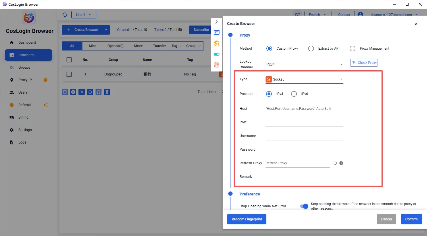Click the orange badge next to Proxy IP
Screen dimensions: 427x236
(45, 80)
